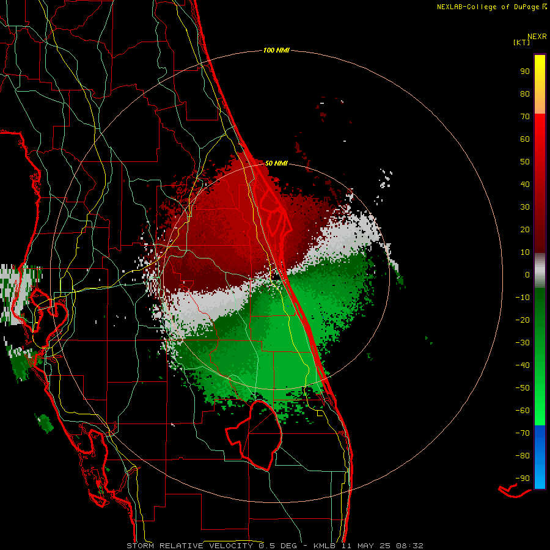The width and height of the screenshot is (550, 550).
Task: Click the -40 value on velocity scale
Action: tap(522, 365)
